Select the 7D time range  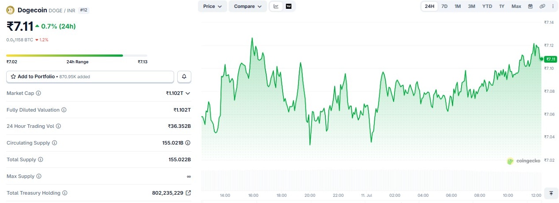444,6
